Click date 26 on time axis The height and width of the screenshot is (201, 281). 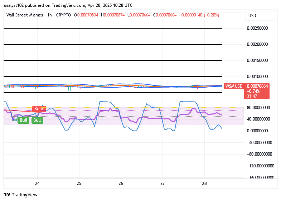pyautogui.click(x=121, y=183)
